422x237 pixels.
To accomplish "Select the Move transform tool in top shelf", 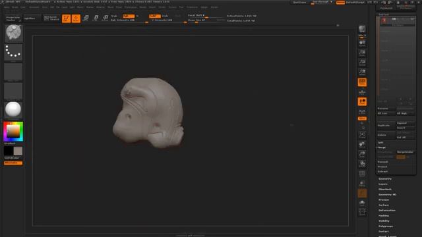I will pos(86,18).
